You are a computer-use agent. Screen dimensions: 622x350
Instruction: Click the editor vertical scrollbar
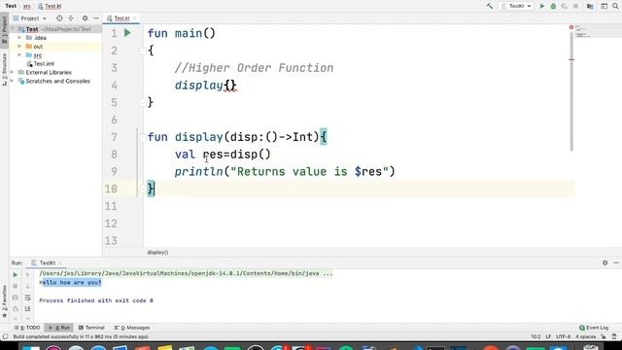pyautogui.click(x=571, y=91)
